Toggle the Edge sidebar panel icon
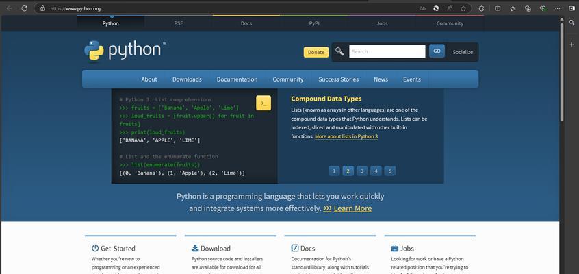The height and width of the screenshot is (274, 579). click(x=571, y=8)
